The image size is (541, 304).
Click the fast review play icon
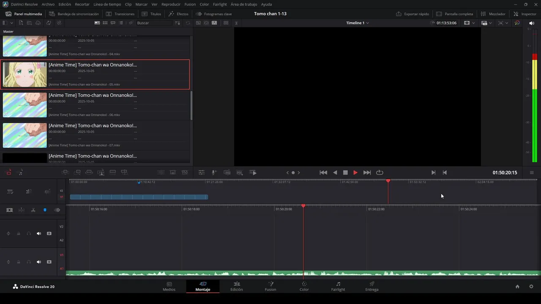(253, 172)
